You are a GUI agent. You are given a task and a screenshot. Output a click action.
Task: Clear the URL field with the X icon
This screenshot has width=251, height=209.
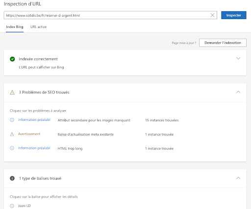212,15
